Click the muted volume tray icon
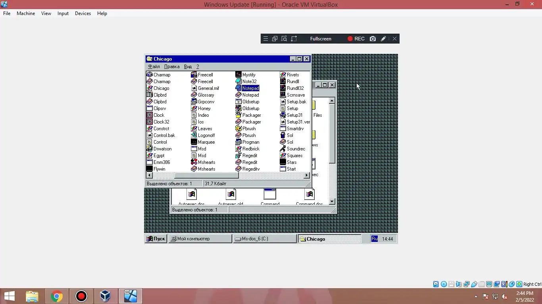The width and height of the screenshot is (542, 304). [x=505, y=296]
